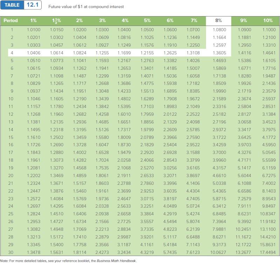Select value 9.8497 at 10%, period 24
The height and width of the screenshot is (263, 280).
(269, 206)
